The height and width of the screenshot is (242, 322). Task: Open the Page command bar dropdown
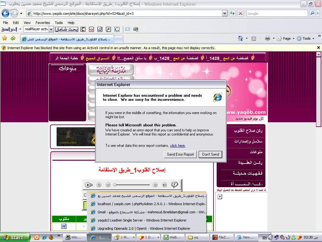[286, 38]
